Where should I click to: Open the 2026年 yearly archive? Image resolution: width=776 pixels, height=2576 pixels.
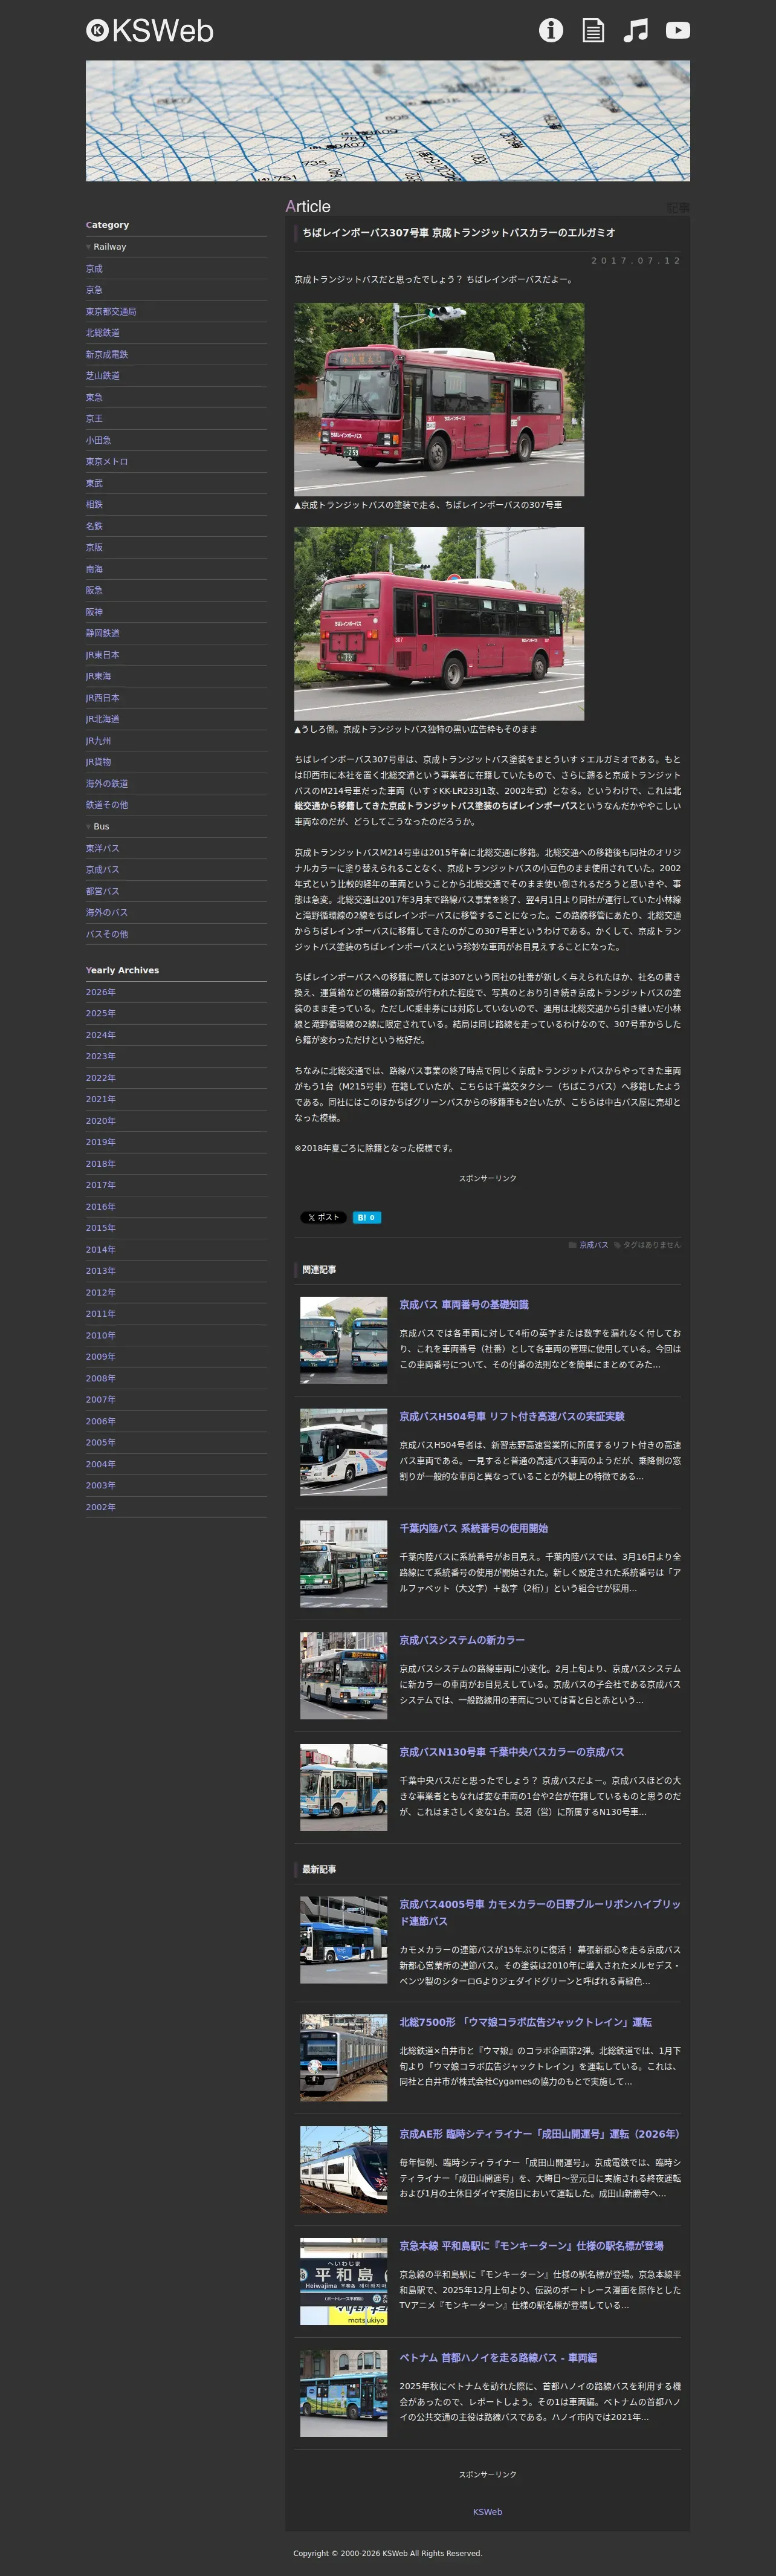(100, 992)
